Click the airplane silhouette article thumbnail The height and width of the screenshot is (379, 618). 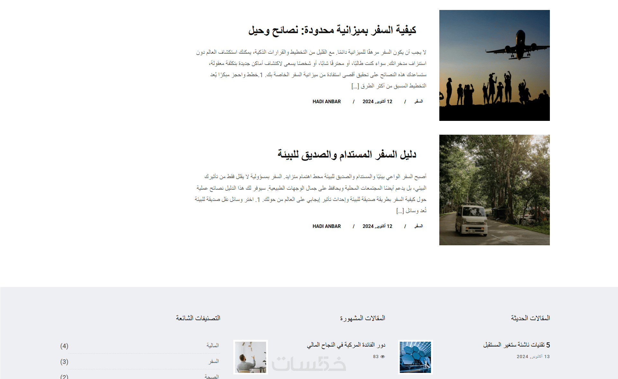click(x=494, y=66)
